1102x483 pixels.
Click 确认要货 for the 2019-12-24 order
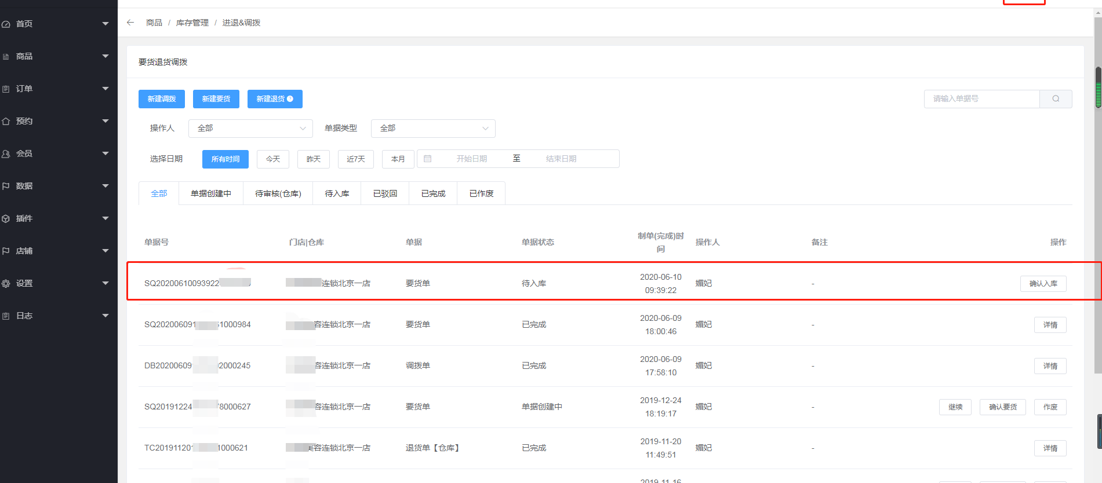click(x=1003, y=407)
